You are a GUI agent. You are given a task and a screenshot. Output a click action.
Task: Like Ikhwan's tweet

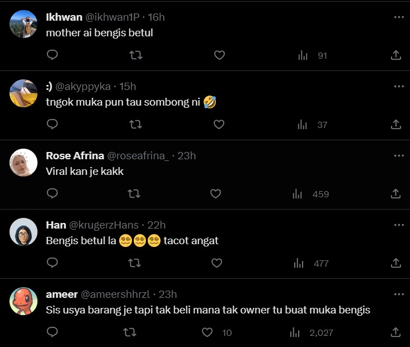tap(219, 55)
